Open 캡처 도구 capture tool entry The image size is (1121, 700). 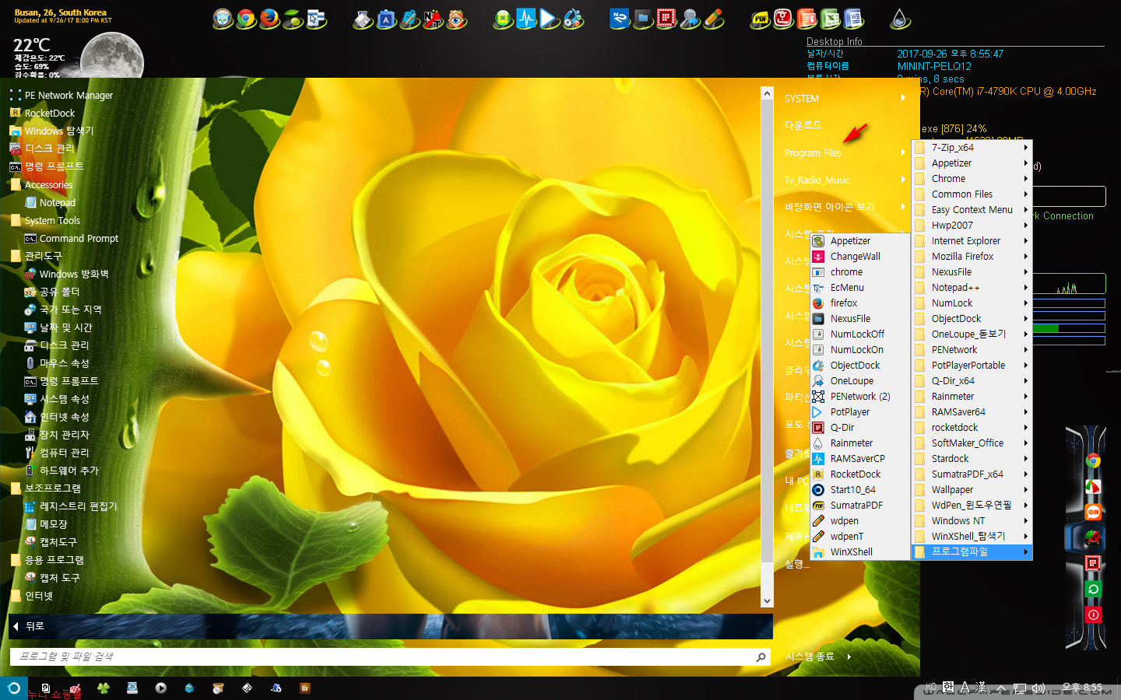coord(59,578)
